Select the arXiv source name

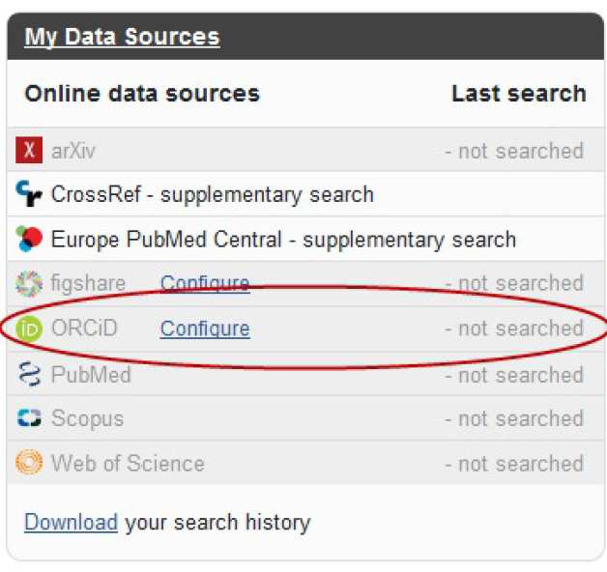pyautogui.click(x=73, y=151)
